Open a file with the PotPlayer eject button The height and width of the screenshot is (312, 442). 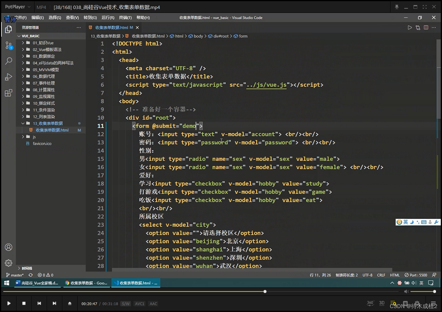pos(70,303)
